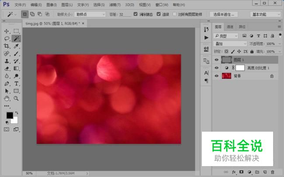Choose New Selection mode in options bar
284x177 pixels.
click(x=24, y=14)
